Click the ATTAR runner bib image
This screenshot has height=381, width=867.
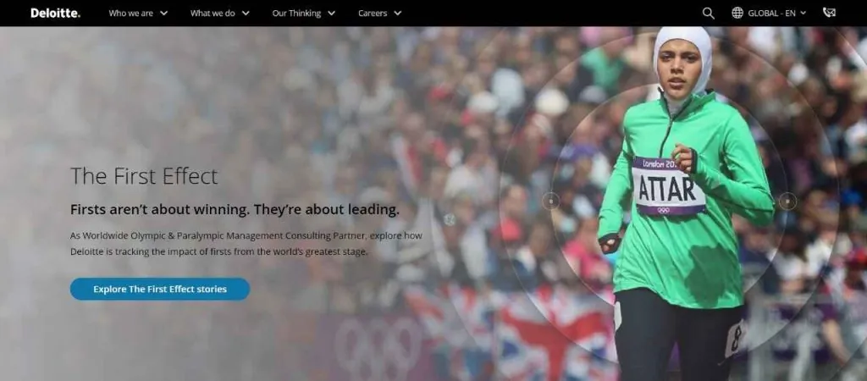point(669,185)
